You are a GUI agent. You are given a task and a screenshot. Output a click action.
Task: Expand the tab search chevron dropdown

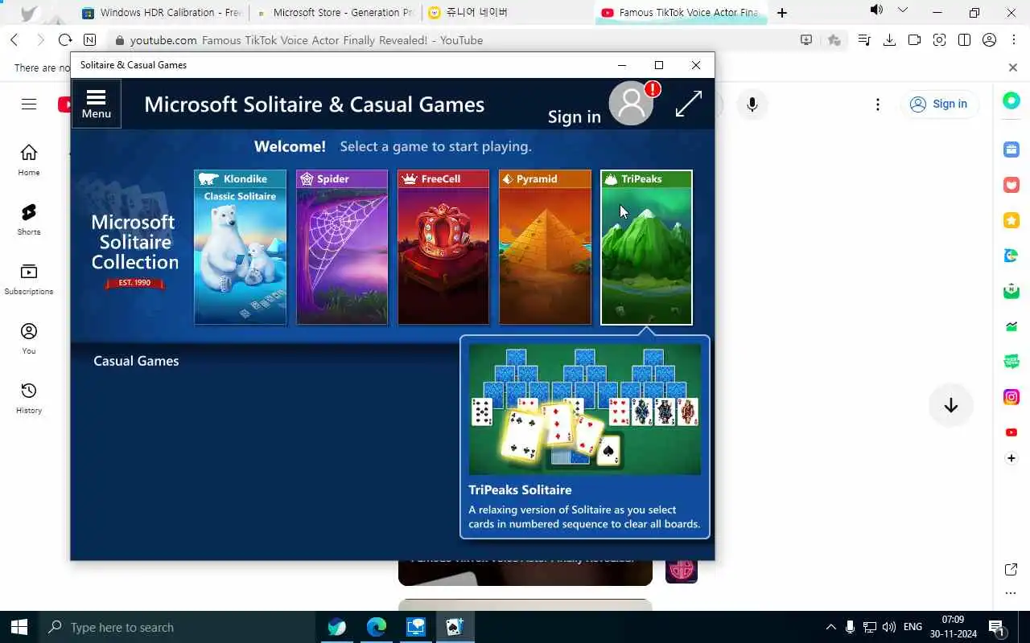[903, 10]
